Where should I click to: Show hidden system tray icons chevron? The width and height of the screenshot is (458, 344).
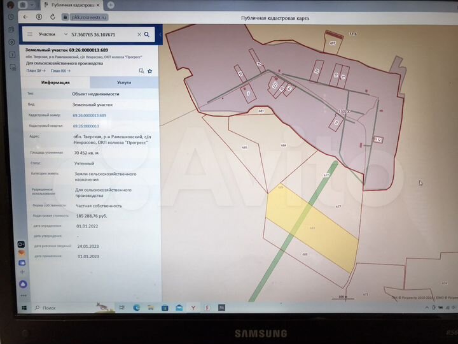tap(427, 308)
